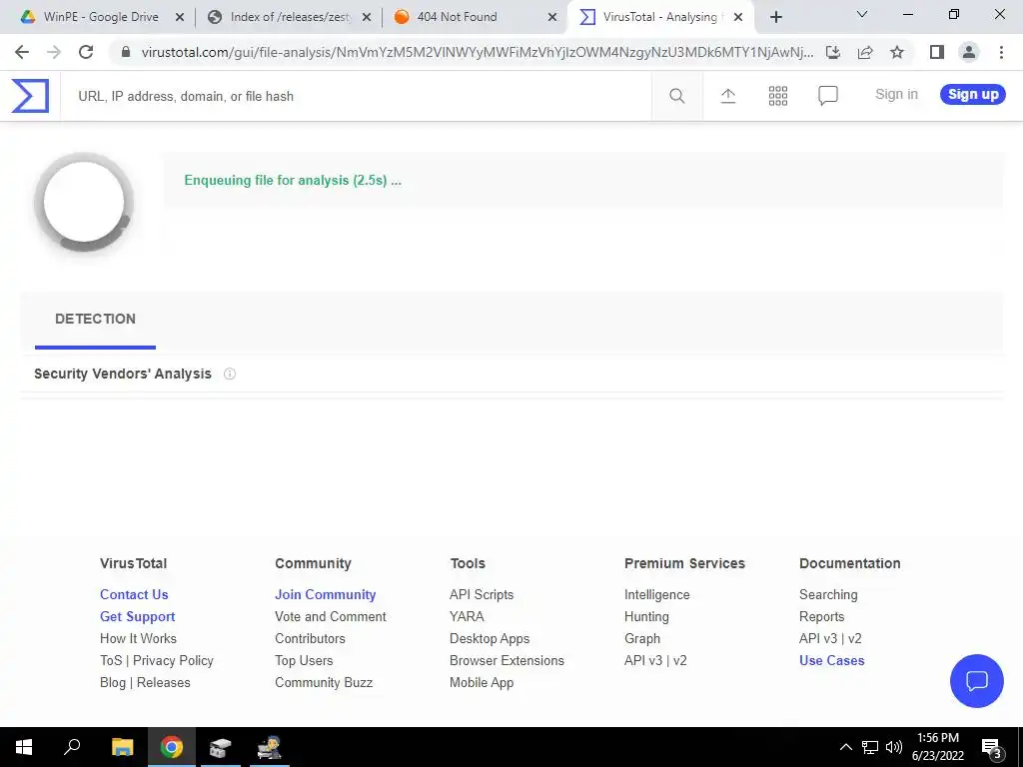Open the Chrome three-dot menu
Viewport: 1023px width, 767px height.
pos(1001,52)
